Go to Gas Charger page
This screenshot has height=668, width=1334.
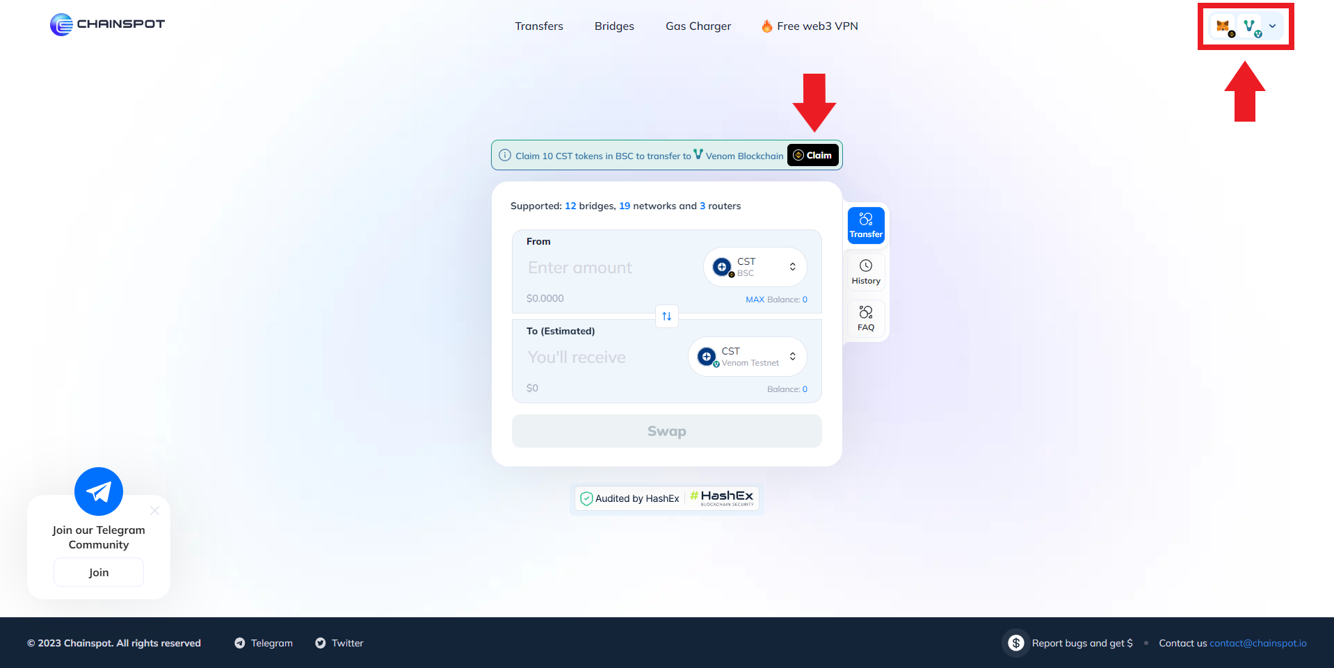point(698,26)
